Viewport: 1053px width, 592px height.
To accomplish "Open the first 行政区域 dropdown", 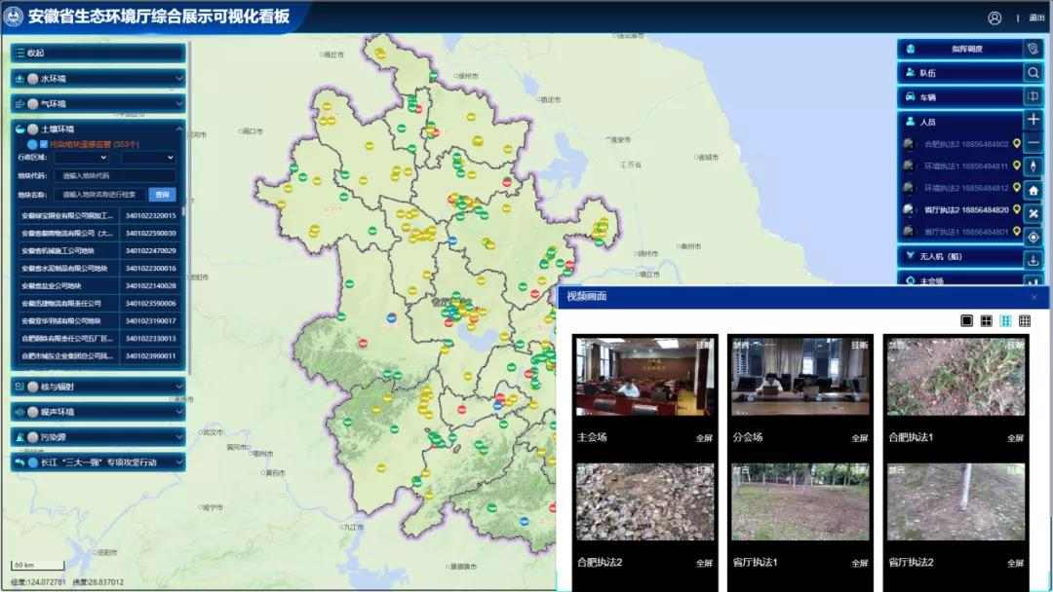I will (x=81, y=157).
